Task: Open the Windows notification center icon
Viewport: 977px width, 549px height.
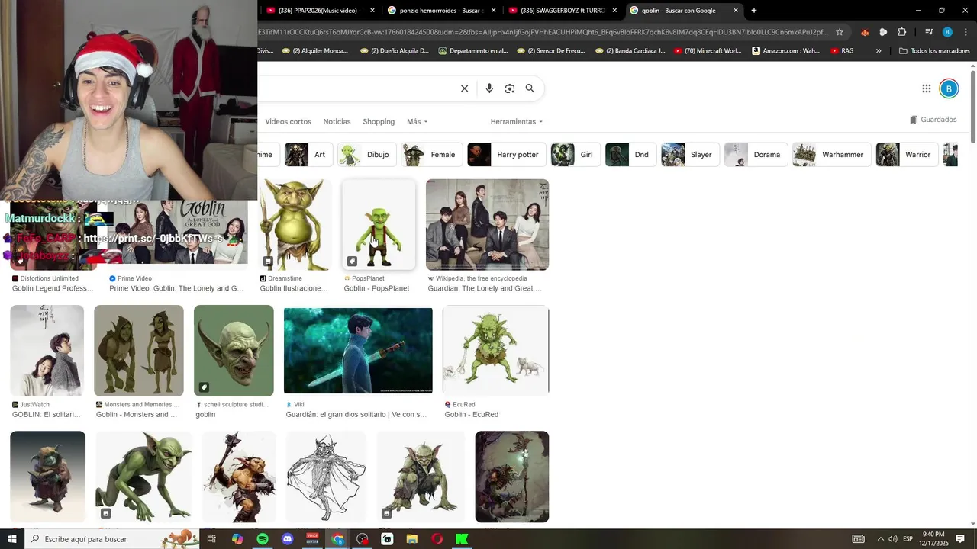Action: pyautogui.click(x=960, y=539)
